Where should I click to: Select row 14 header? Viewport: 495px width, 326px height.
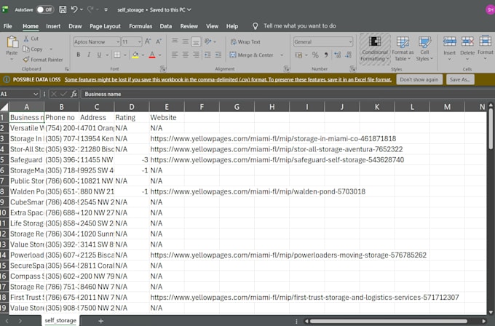[x=4, y=255]
